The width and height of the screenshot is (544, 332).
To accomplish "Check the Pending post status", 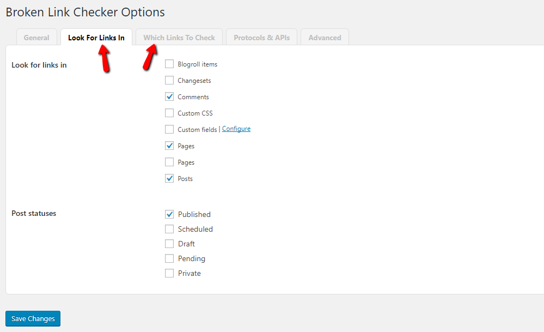I will click(x=169, y=258).
